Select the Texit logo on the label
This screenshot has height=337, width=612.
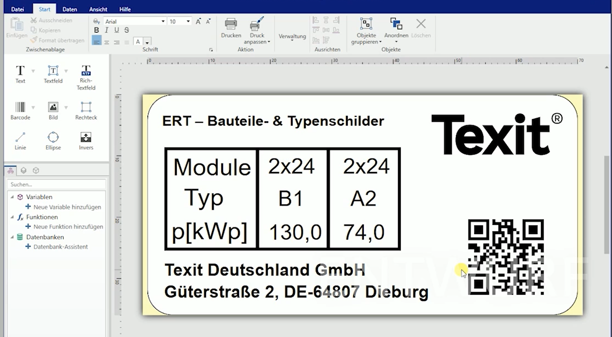pos(497,134)
